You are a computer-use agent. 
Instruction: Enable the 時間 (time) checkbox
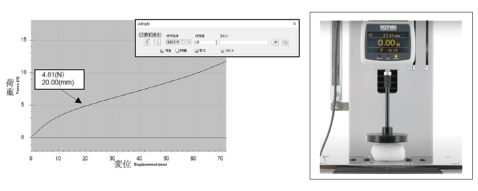(x=177, y=50)
